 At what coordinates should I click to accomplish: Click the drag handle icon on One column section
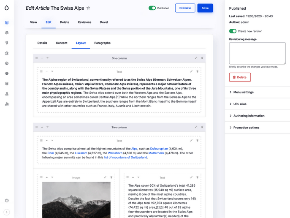pyautogui.click(x=37, y=58)
